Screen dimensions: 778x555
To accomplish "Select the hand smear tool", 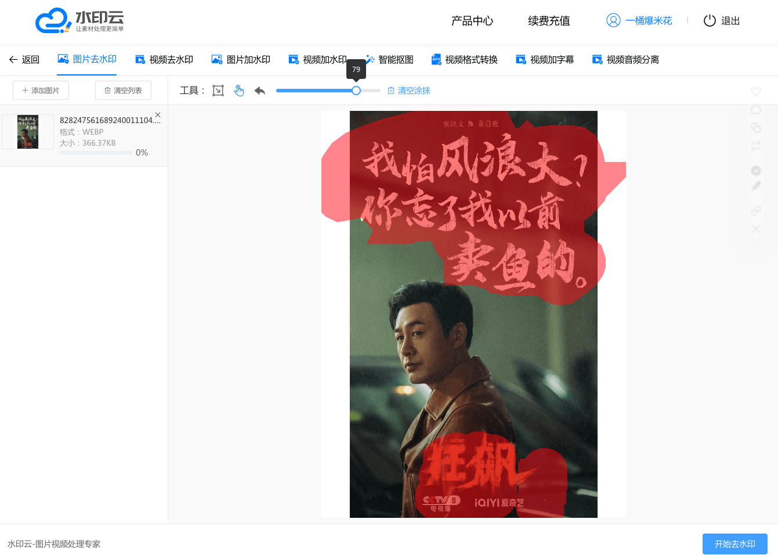I will tap(239, 91).
